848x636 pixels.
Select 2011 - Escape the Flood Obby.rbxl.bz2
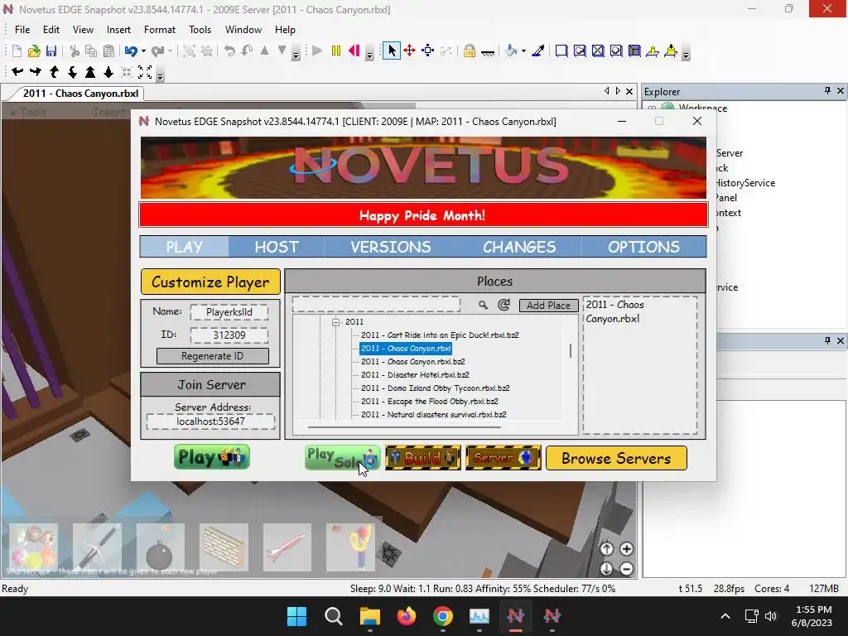pyautogui.click(x=430, y=402)
